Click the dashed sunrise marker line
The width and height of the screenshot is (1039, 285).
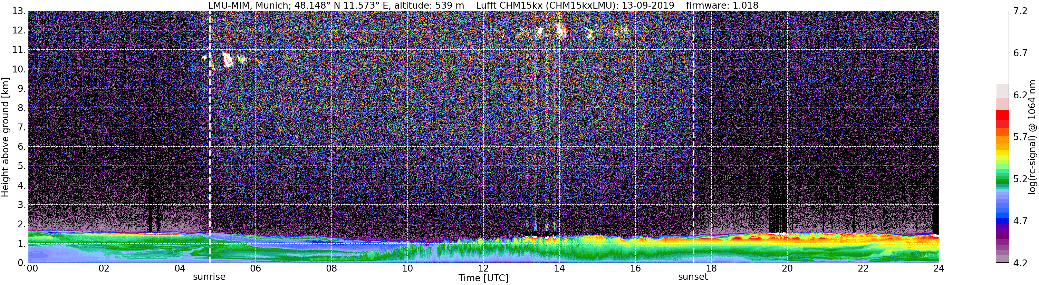pos(210,137)
